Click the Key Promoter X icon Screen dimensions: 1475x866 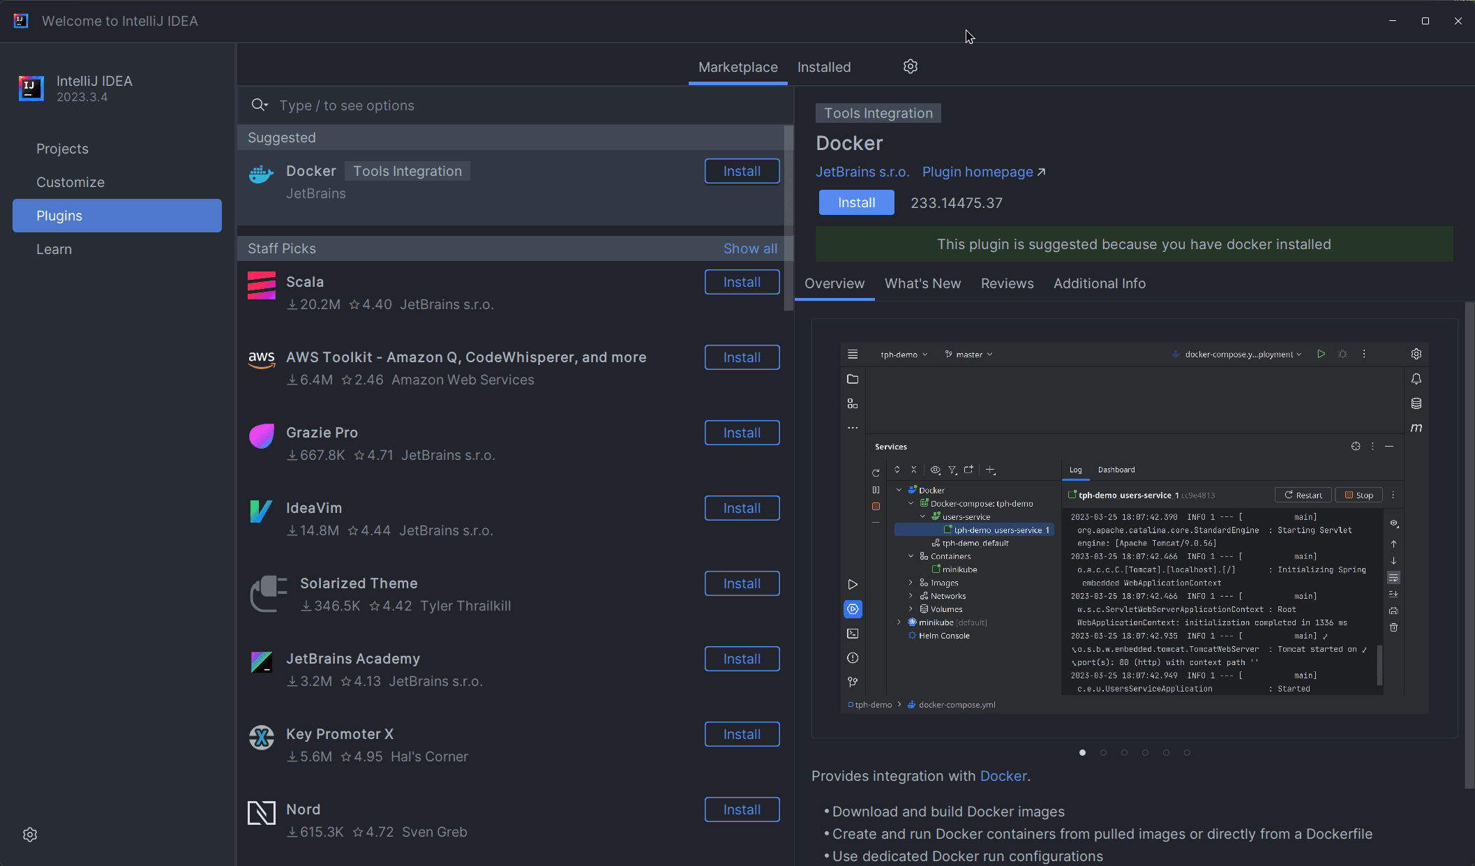[262, 738]
